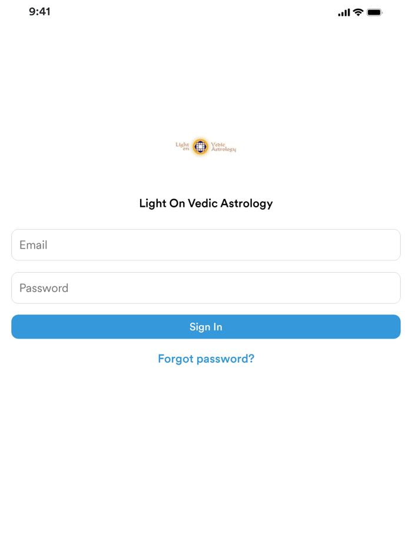Click into the Email input field
412x550 pixels.
[205, 245]
